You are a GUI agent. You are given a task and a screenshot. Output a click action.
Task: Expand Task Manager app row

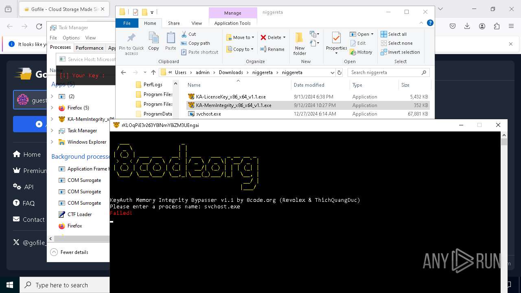(x=52, y=131)
